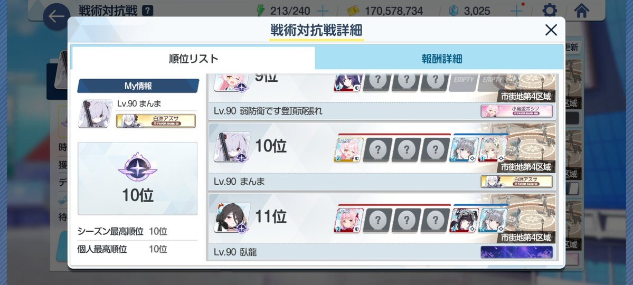The image size is (633, 285).
Task: Tap the first hidden unit slot in 11位 team
Action: pos(377,220)
